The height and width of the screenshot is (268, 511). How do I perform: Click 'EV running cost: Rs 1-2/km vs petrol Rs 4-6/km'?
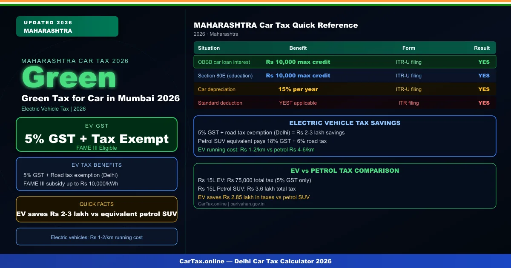click(256, 150)
